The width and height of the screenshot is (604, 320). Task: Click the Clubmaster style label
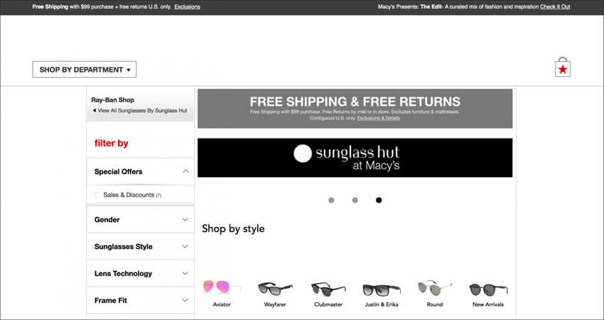pyautogui.click(x=328, y=304)
